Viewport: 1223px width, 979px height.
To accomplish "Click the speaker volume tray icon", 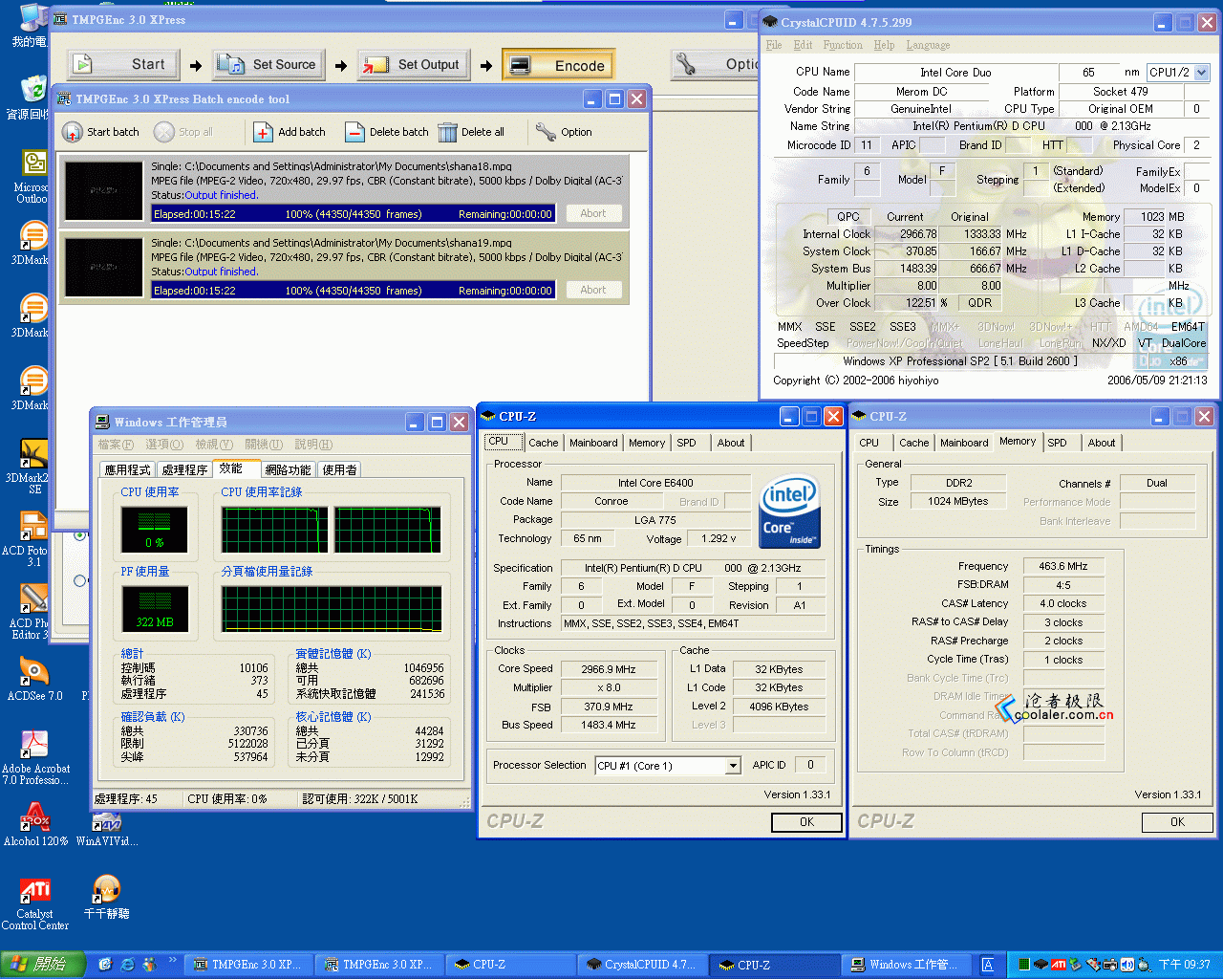I will (1126, 965).
